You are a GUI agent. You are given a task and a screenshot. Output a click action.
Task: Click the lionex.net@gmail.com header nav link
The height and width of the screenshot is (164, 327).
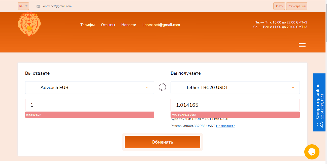(161, 25)
